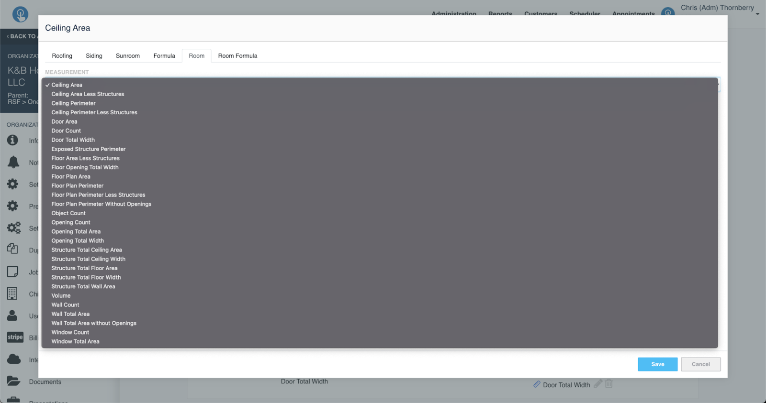Screen dimensions: 766x403
Task: Open the Room Formula tab
Action: pyautogui.click(x=237, y=56)
